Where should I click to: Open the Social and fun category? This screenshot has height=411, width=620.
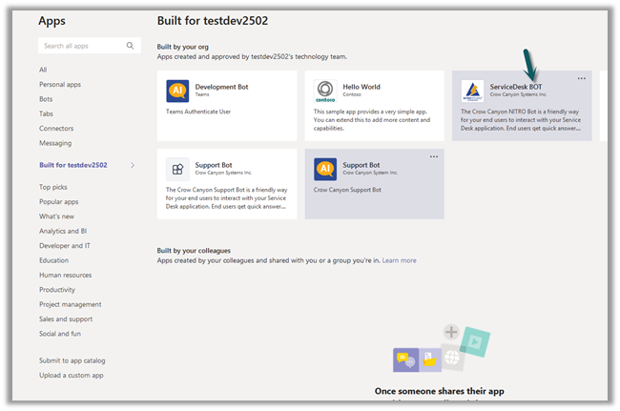[x=60, y=333]
